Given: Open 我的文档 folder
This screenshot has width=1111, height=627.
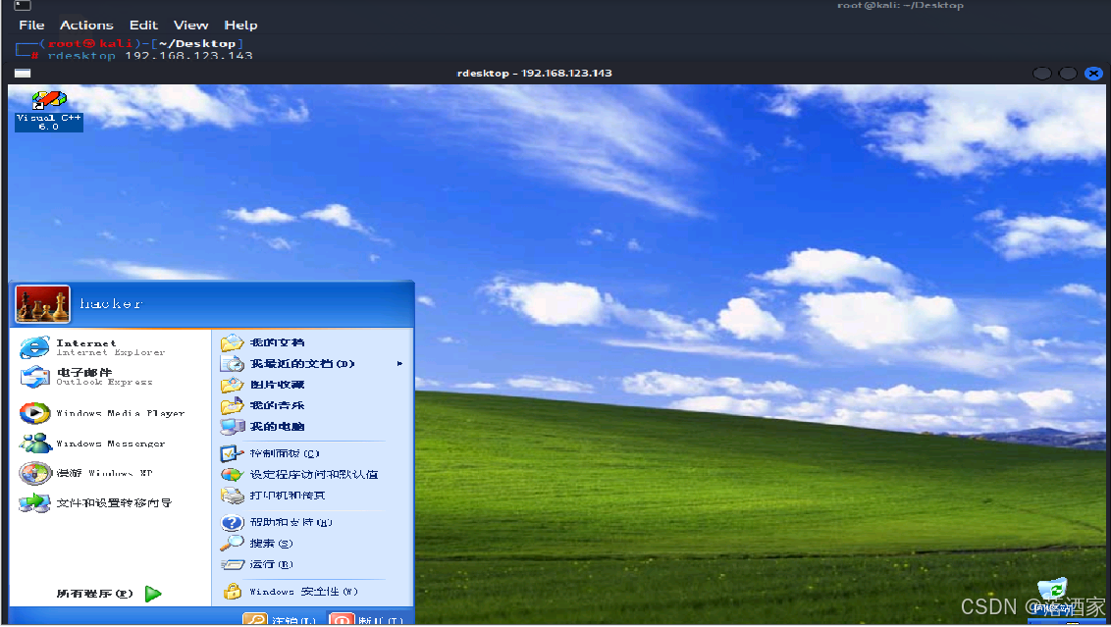Looking at the screenshot, I should pos(262,342).
